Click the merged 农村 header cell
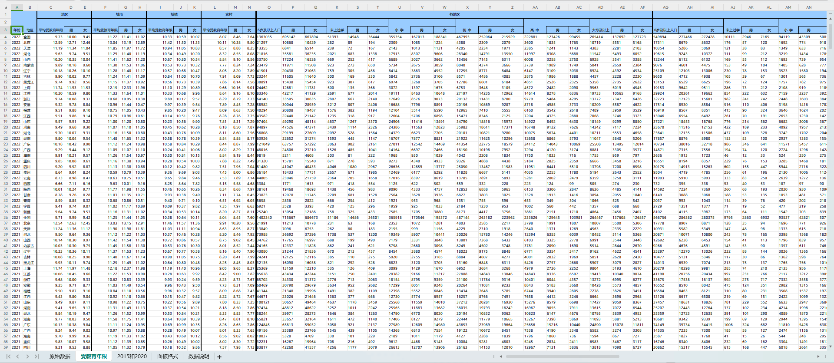 tap(228, 15)
